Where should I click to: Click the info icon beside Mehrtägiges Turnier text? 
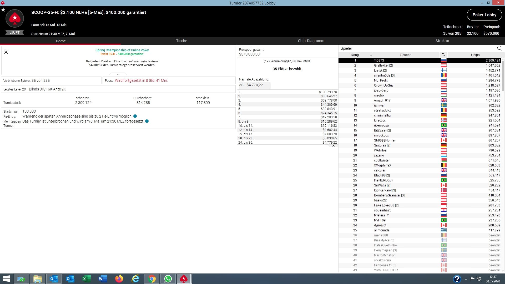tap(147, 121)
